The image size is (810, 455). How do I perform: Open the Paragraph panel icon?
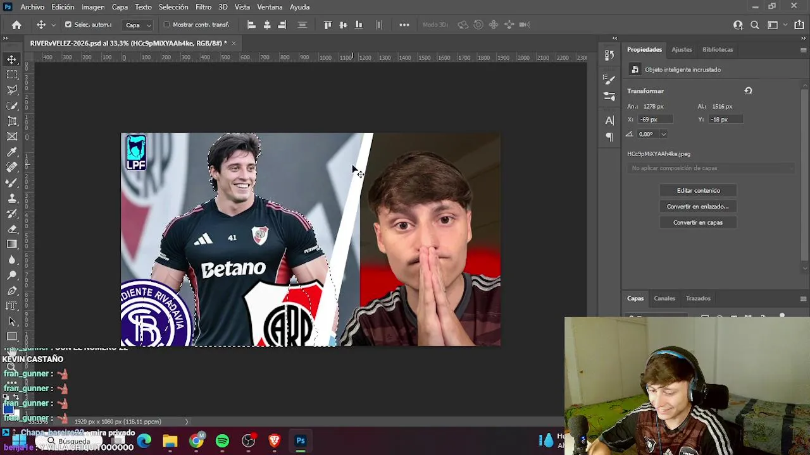pyautogui.click(x=609, y=136)
